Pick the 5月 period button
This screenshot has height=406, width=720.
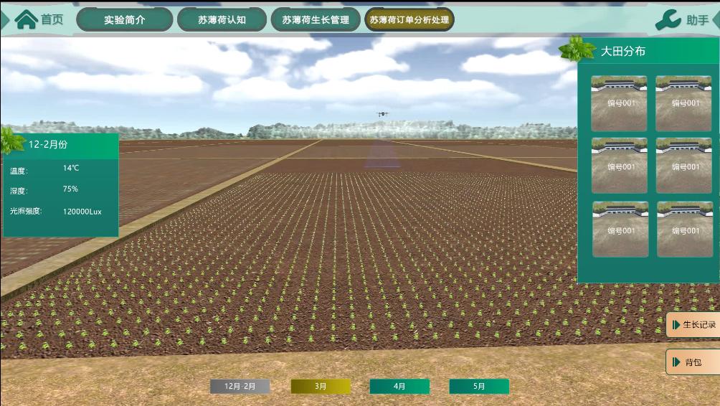pyautogui.click(x=479, y=387)
